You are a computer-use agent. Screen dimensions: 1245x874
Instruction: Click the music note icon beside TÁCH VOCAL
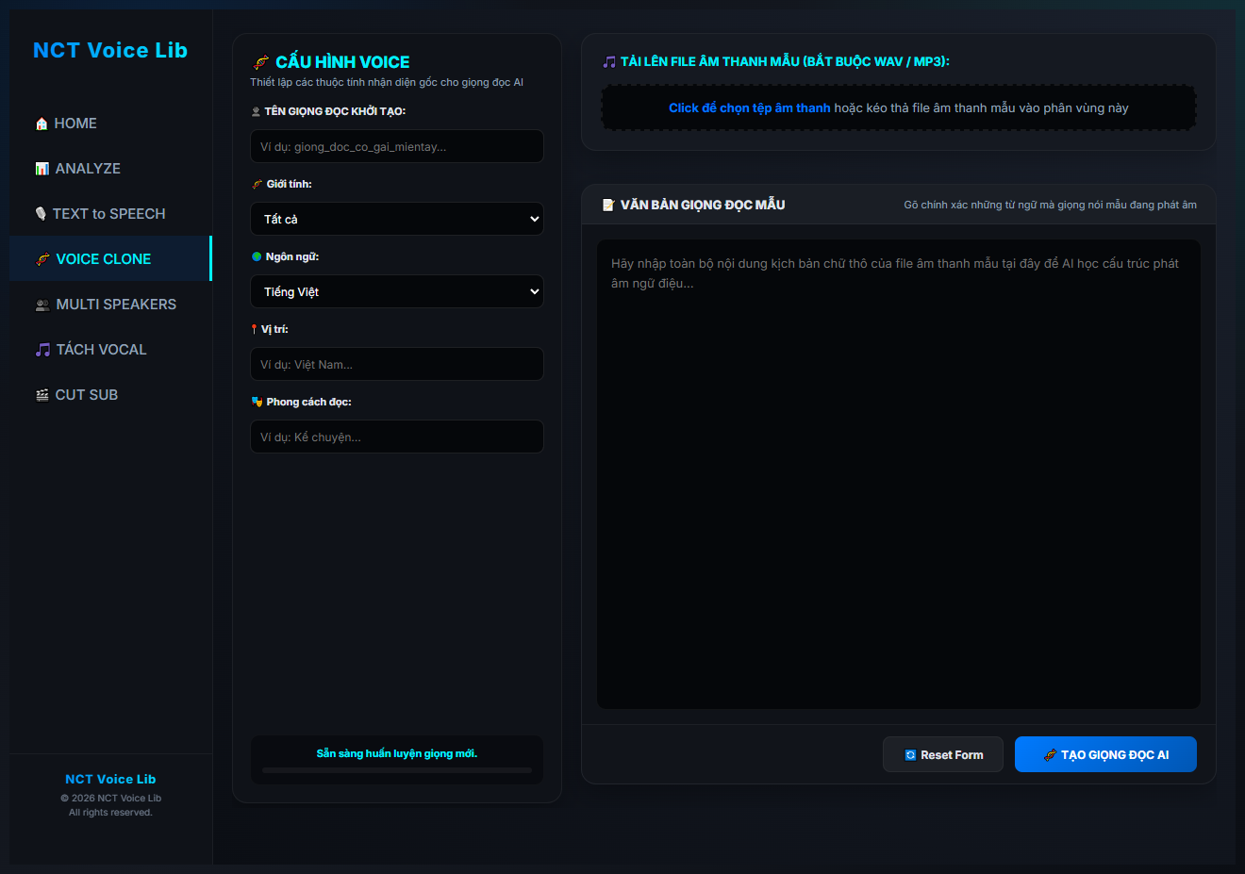42,350
